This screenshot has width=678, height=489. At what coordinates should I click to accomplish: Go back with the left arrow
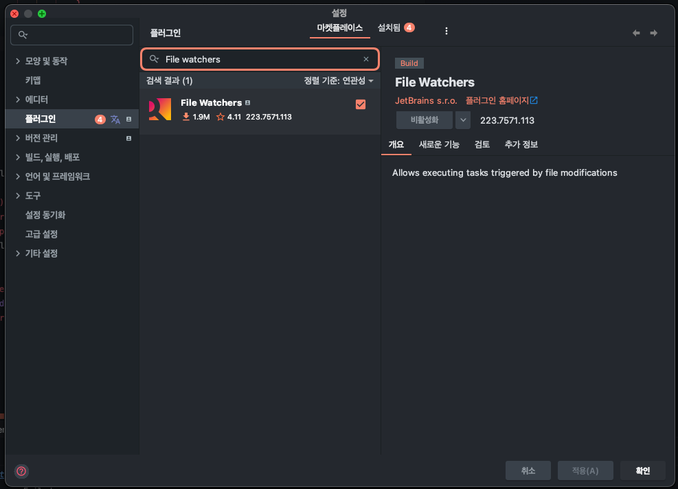(x=636, y=33)
